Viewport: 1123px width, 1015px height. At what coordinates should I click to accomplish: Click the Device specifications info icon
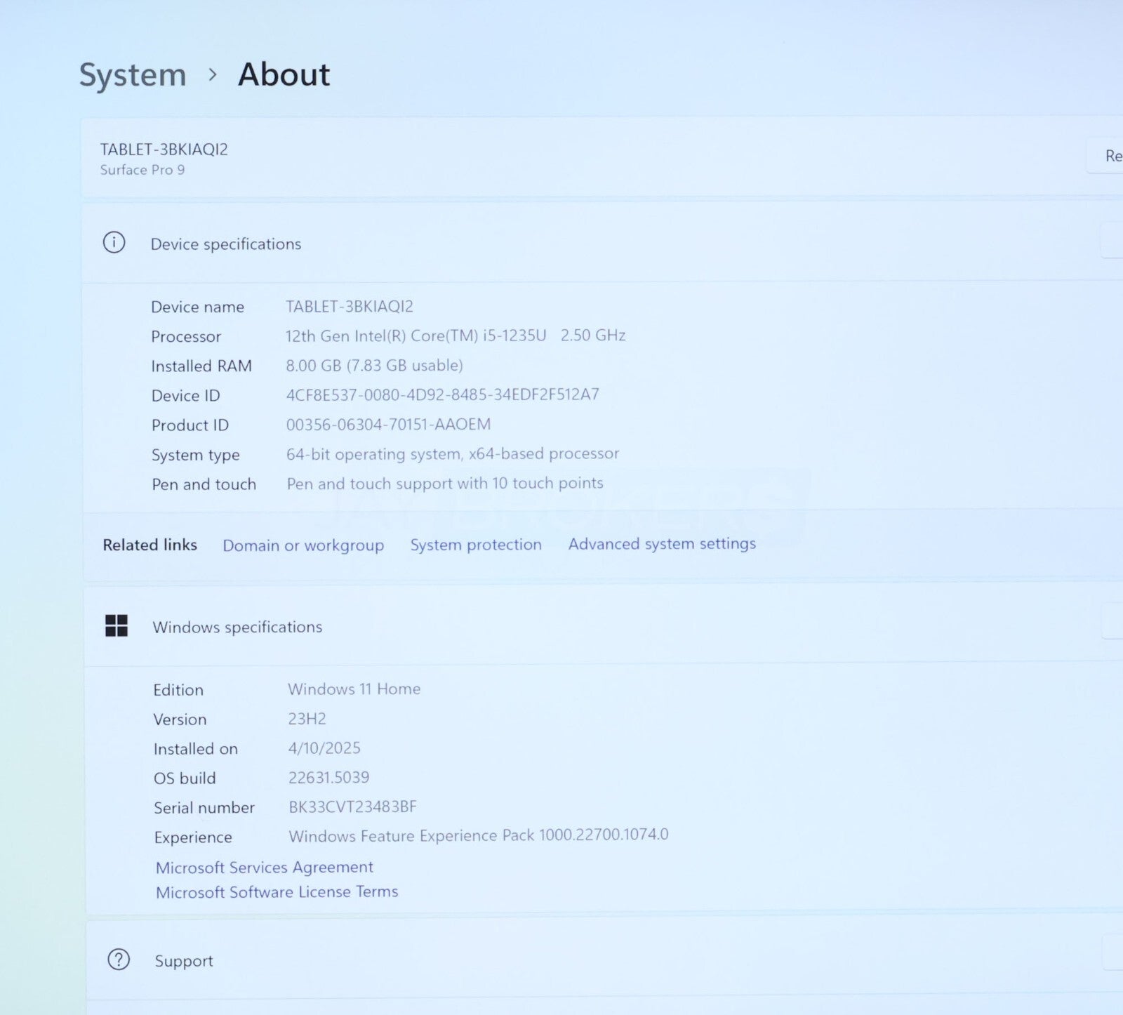[114, 243]
